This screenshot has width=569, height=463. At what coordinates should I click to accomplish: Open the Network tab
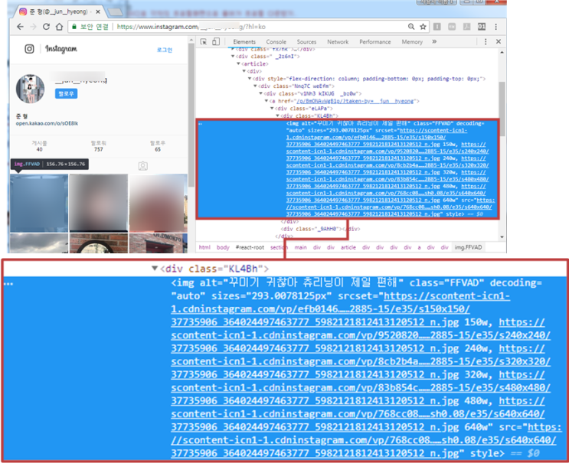[338, 41]
